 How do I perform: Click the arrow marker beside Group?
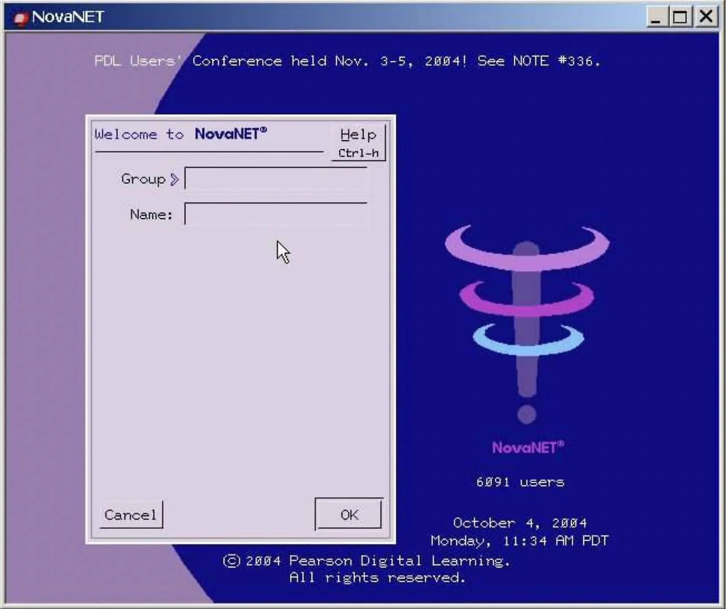175,179
